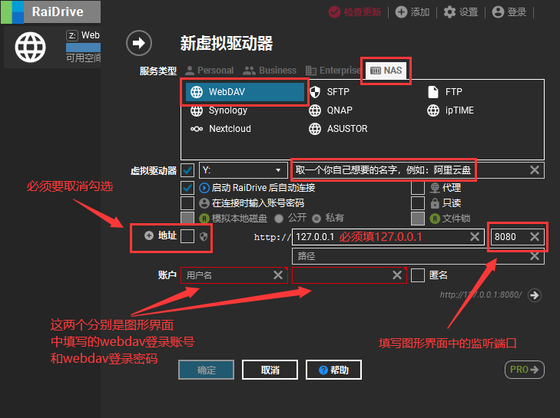Clear the address field
The height and width of the screenshot is (418, 560).
(x=475, y=236)
